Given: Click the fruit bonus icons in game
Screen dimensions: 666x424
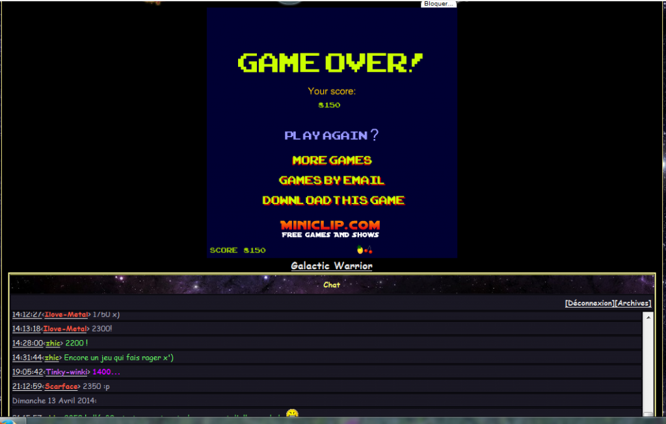Looking at the screenshot, I should coord(364,250).
